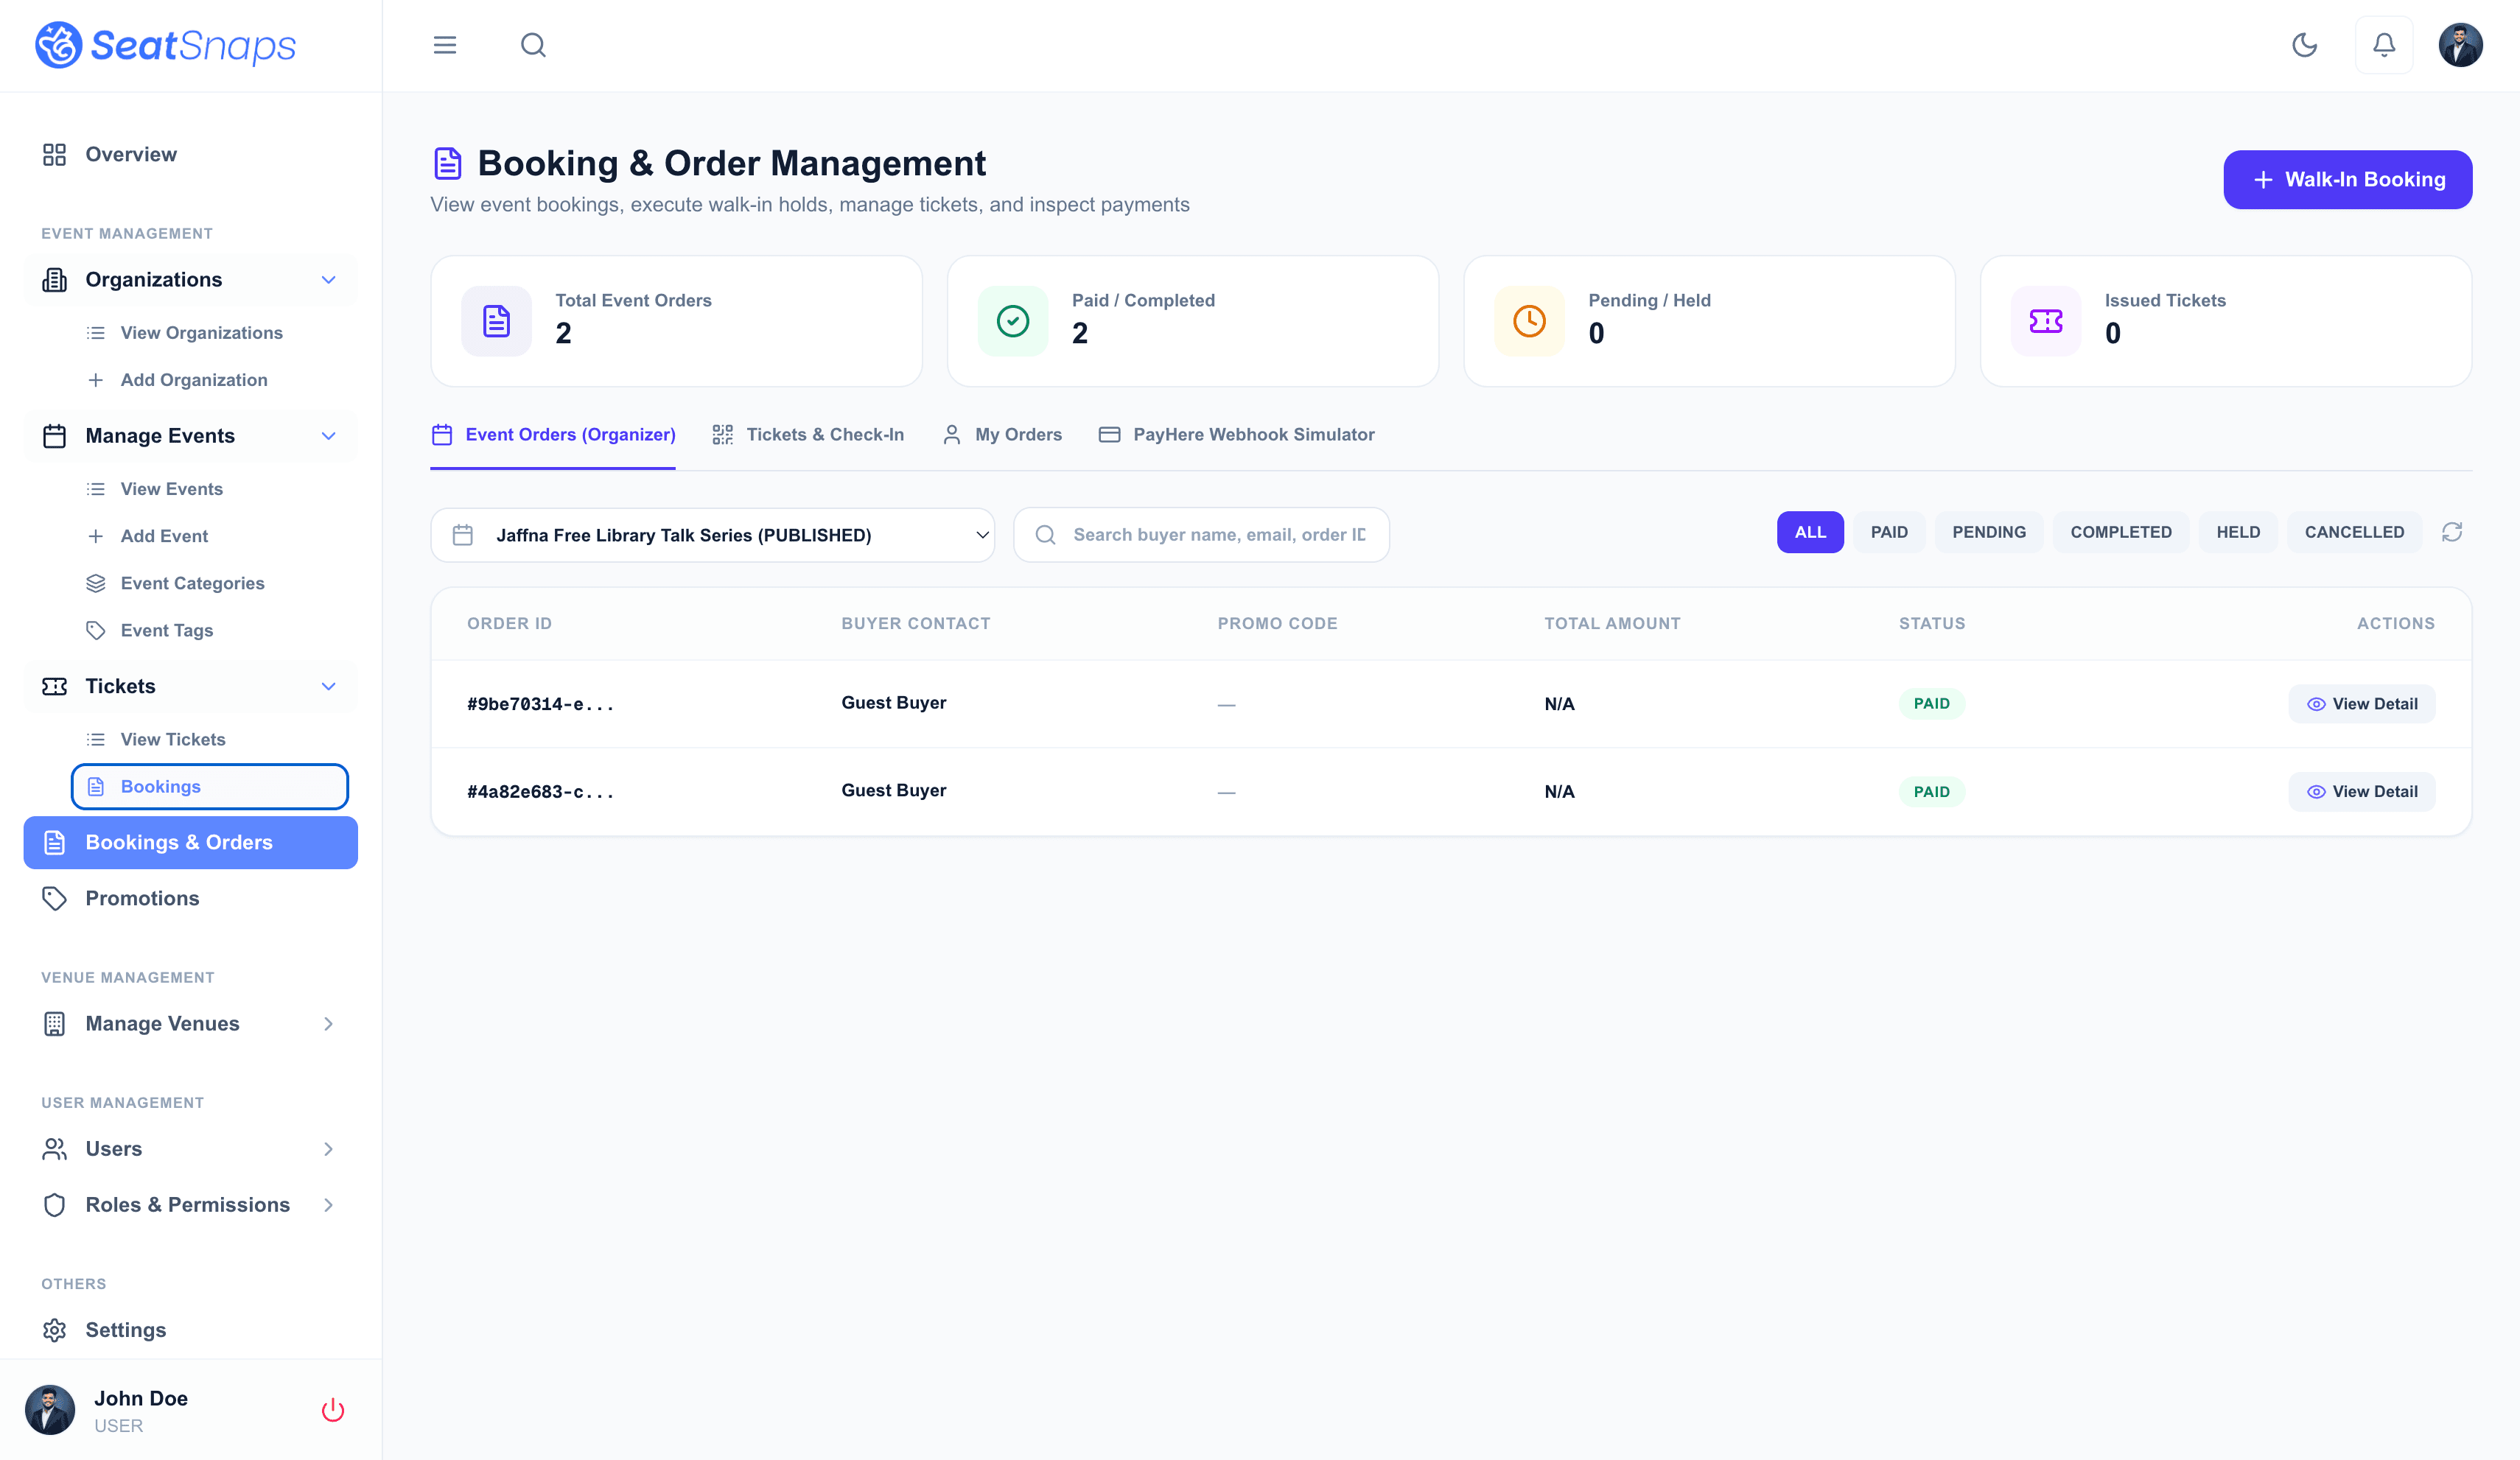This screenshot has height=1460, width=2520.
Task: Filter orders by COMPLETED
Action: [2121, 532]
